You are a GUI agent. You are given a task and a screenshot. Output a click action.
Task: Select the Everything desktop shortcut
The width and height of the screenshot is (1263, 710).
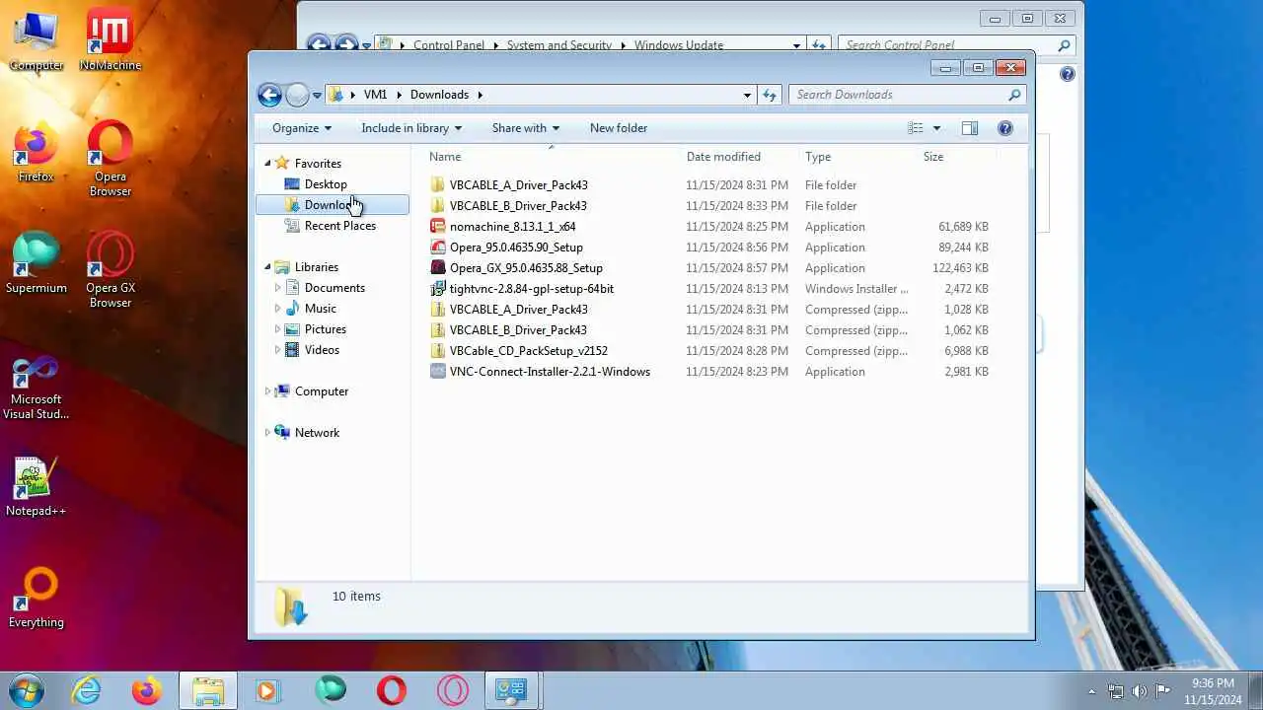tap(37, 599)
